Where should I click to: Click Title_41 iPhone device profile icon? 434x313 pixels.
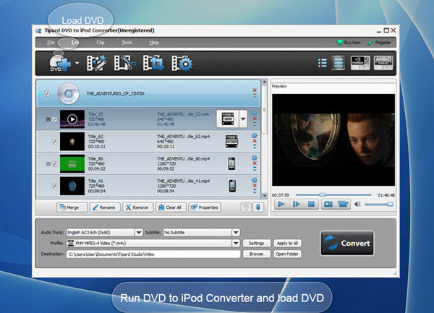232,186
